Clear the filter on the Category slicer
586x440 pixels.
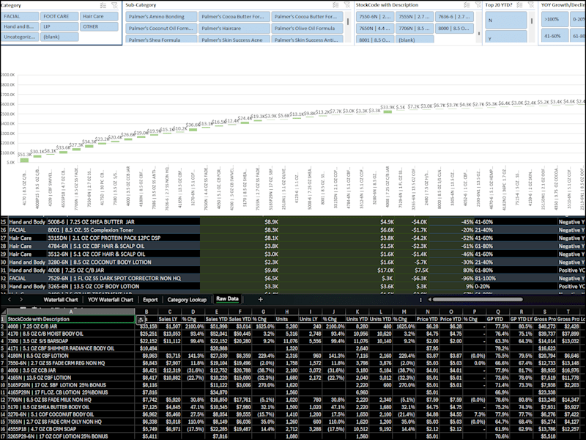click(x=114, y=5)
